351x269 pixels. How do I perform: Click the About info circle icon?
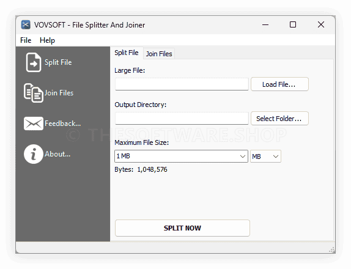click(x=34, y=154)
